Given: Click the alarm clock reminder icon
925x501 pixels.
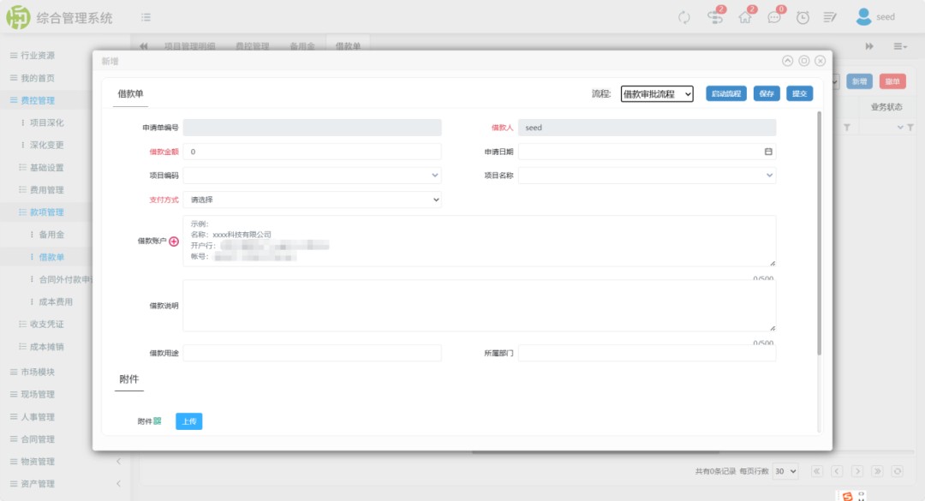Looking at the screenshot, I should coord(803,17).
